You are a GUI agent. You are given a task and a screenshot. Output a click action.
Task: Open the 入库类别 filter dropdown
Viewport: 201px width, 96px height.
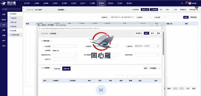point(143,17)
